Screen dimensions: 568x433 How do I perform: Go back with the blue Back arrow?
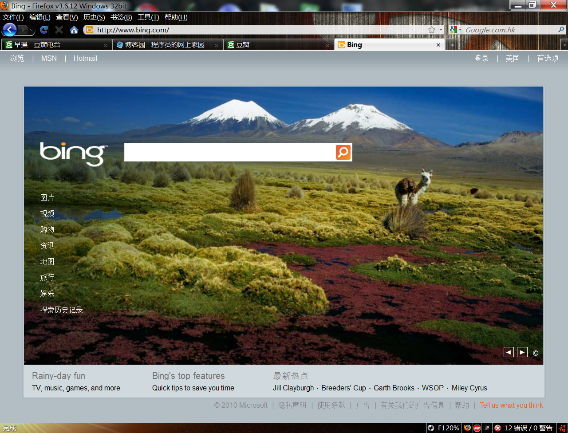[x=9, y=30]
